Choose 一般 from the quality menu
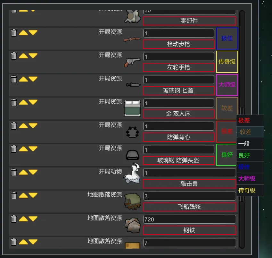The width and height of the screenshot is (272, 258). pos(250,144)
